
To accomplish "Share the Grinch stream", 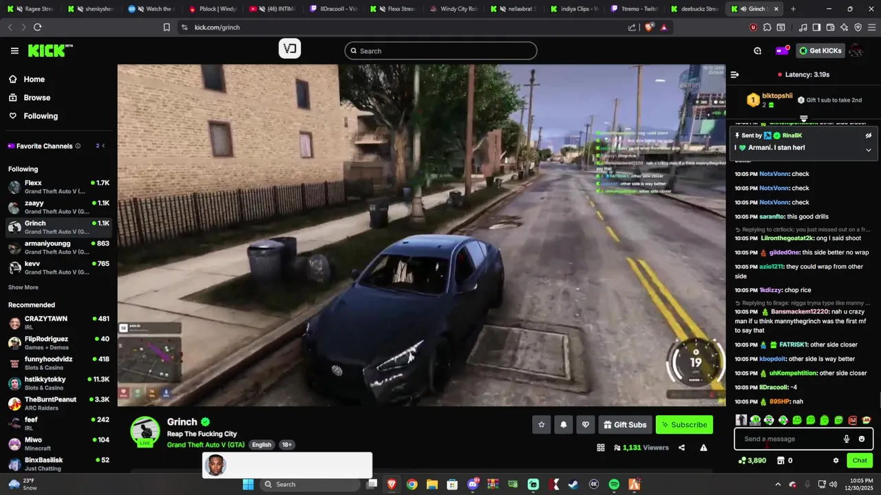I will tap(681, 448).
